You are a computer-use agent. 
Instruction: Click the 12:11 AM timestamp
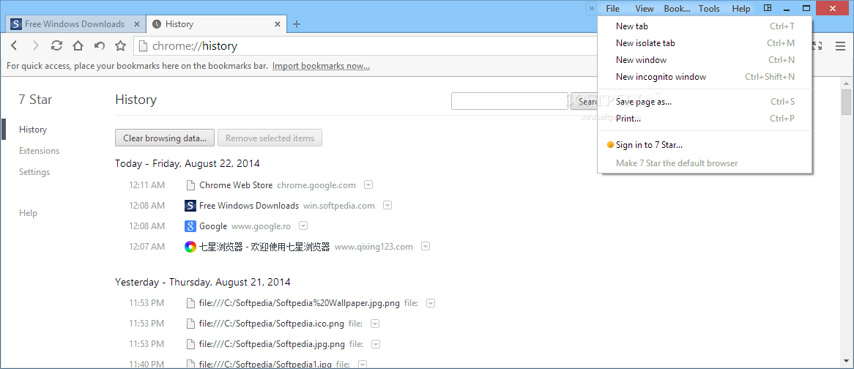(147, 185)
